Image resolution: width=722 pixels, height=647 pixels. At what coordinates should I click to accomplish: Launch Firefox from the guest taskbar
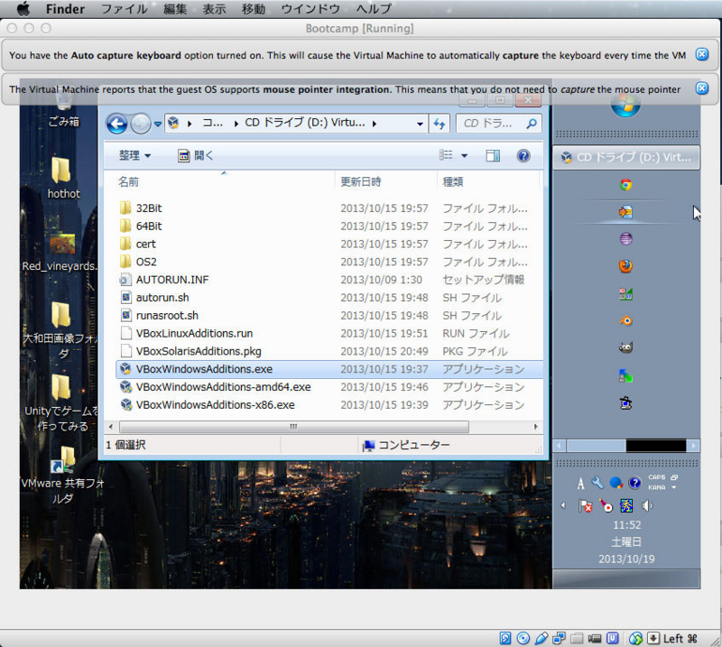(x=625, y=266)
